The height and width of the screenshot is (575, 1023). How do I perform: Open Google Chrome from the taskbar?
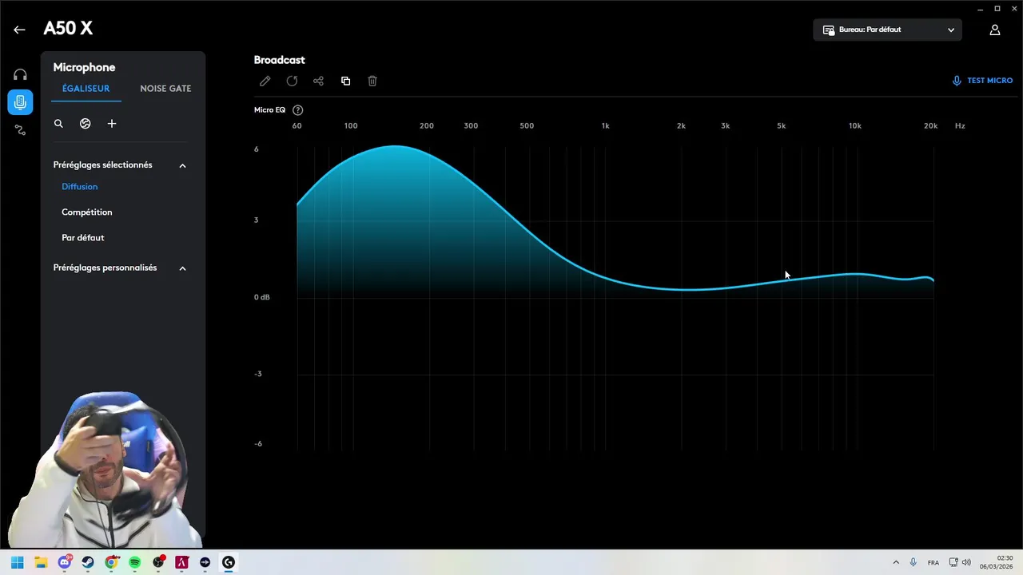coord(111,562)
